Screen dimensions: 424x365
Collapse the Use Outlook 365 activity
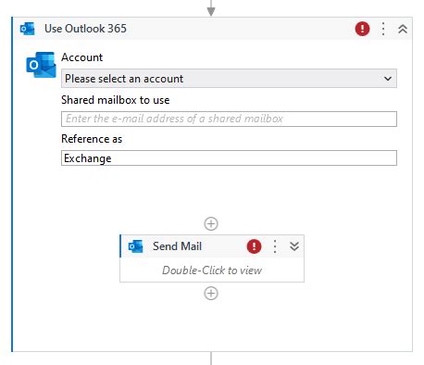point(403,29)
